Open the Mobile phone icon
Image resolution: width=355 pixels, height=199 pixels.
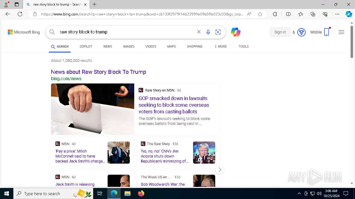[x=327, y=32]
